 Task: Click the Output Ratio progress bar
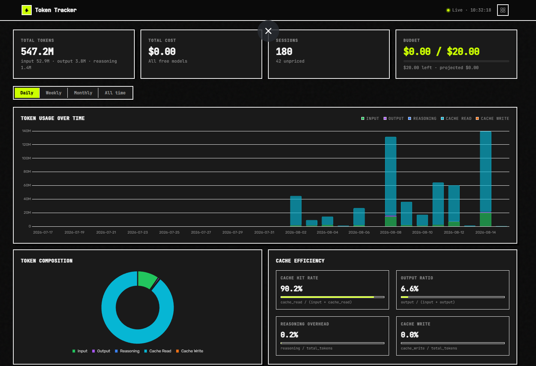[453, 297]
